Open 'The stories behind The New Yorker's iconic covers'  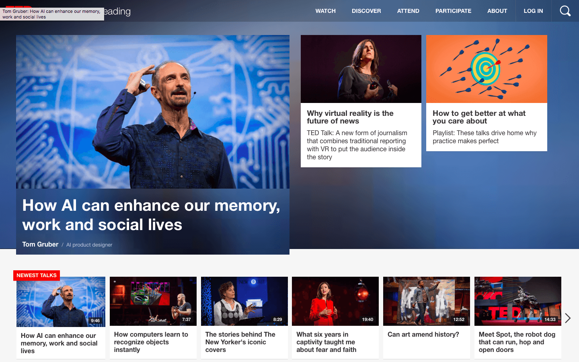(240, 342)
